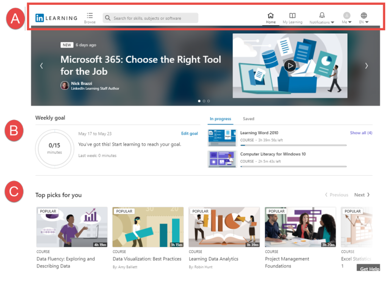Open the Browse menu icon
390x282 pixels.
pos(90,16)
